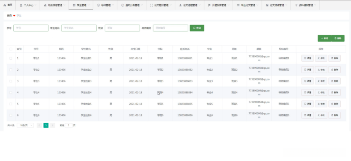Click the 专业4 cell
351x161 pixels.
coord(210,93)
